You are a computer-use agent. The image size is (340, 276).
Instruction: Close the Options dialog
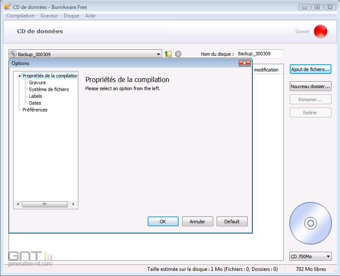(244, 63)
